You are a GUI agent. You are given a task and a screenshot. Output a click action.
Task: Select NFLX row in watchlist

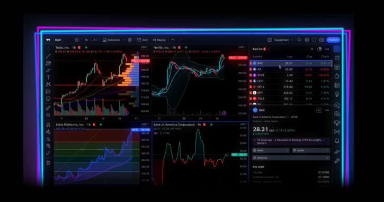coord(290,87)
